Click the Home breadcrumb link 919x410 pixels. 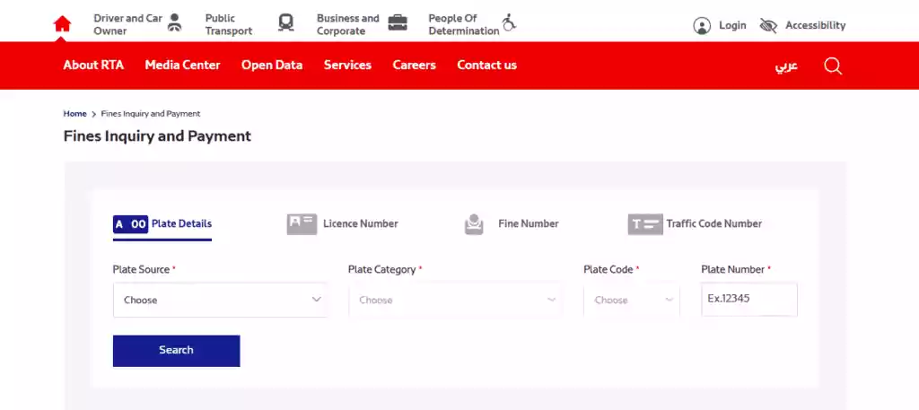74,114
